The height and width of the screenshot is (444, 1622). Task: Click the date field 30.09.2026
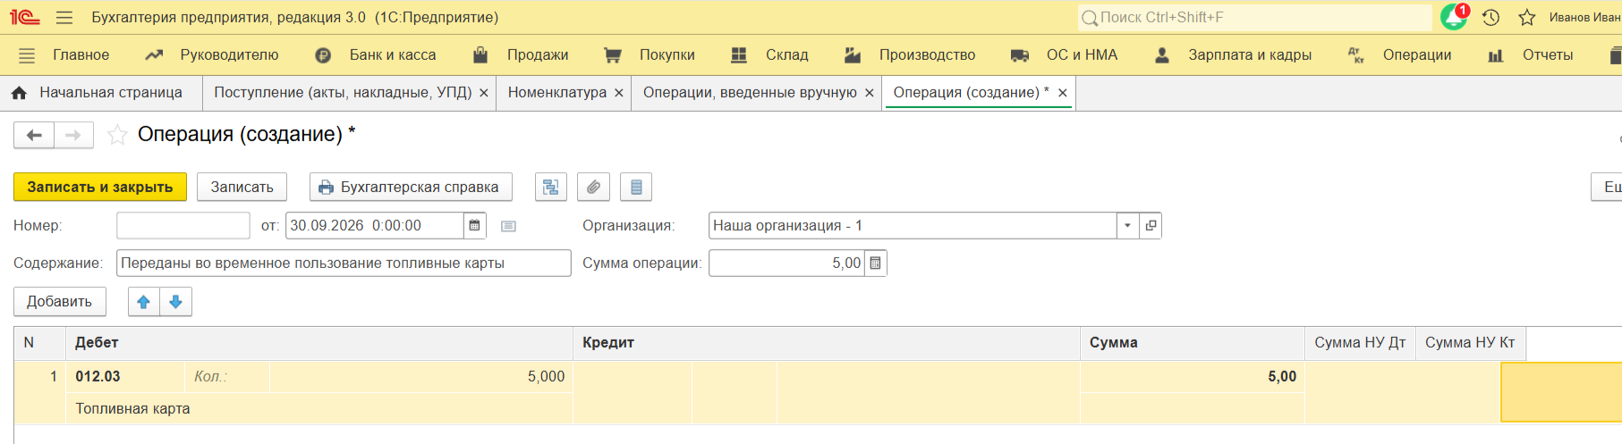(x=375, y=225)
